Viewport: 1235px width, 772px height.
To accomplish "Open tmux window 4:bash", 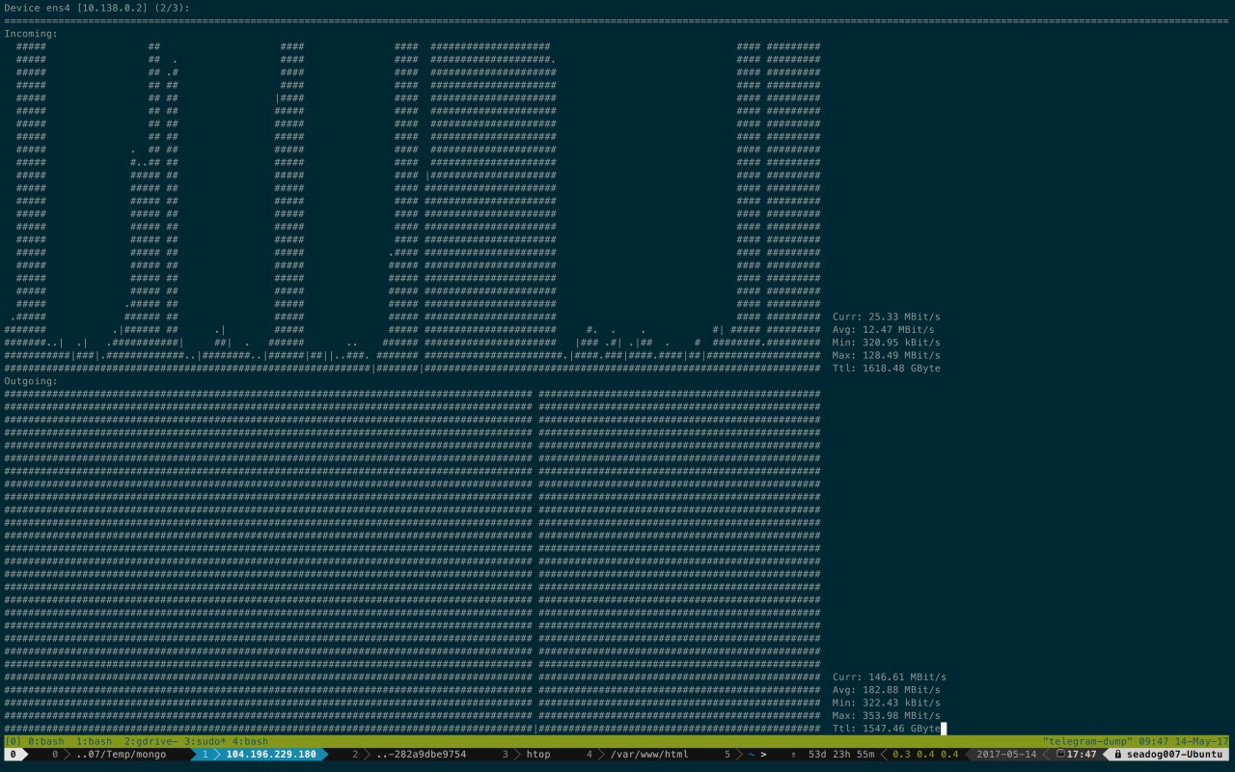I will [250, 741].
